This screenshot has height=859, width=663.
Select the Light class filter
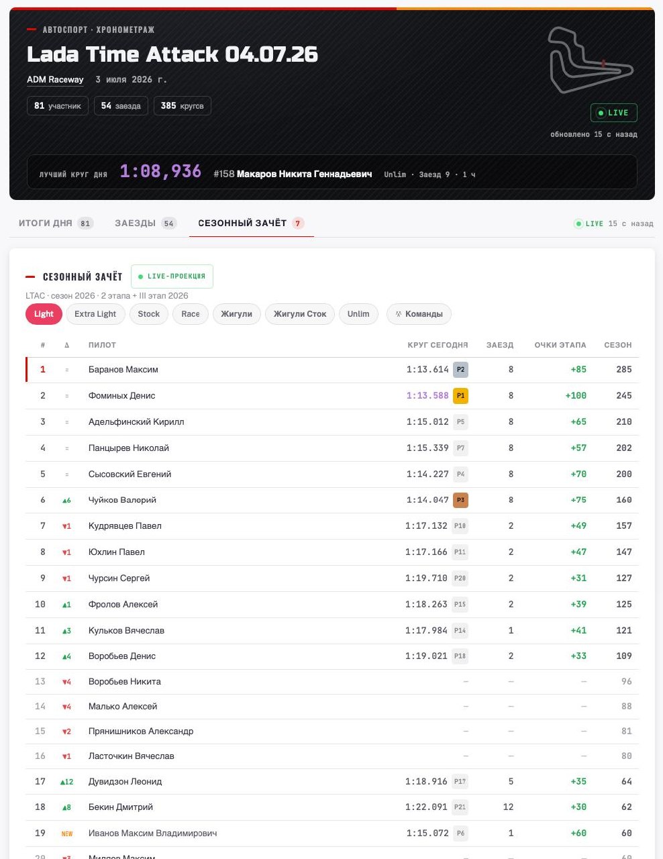[x=44, y=314]
